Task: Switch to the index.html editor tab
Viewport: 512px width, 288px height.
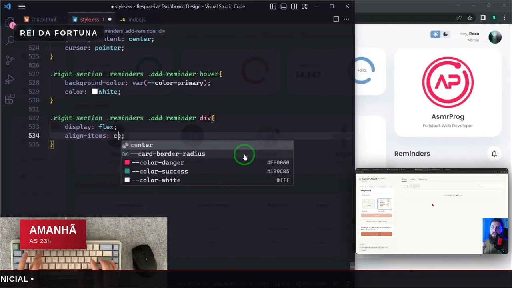Action: click(x=40, y=19)
